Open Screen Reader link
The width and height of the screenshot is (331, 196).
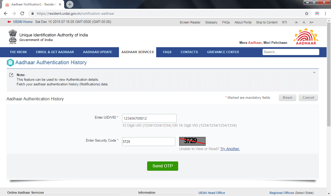tap(190, 22)
